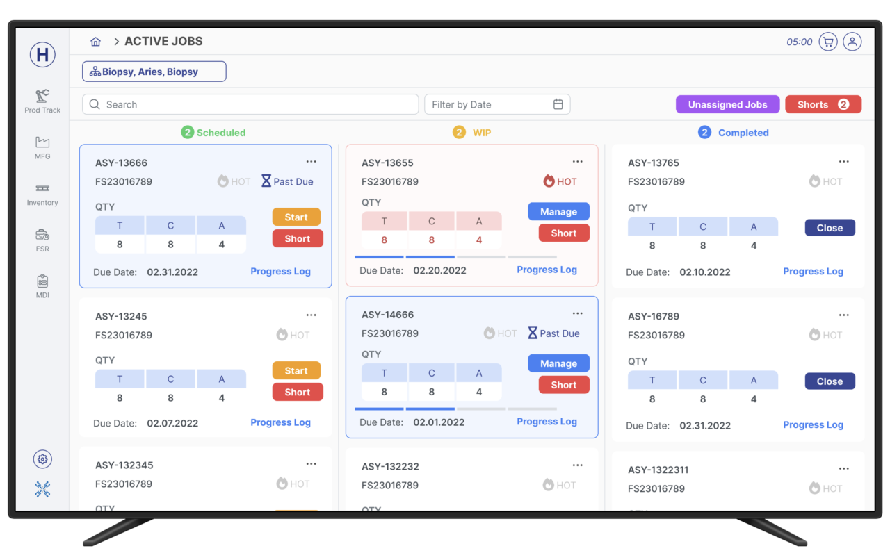This screenshot has height=553, width=890.
Task: Open the options menu on card ASY-13666
Action: tap(311, 161)
